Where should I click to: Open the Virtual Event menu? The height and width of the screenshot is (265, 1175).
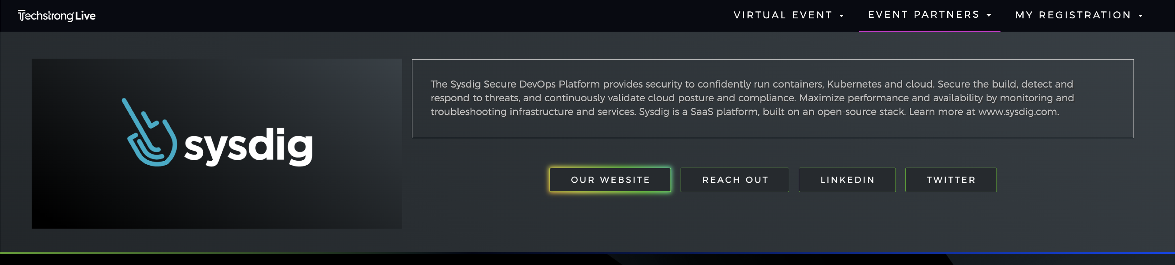783,15
